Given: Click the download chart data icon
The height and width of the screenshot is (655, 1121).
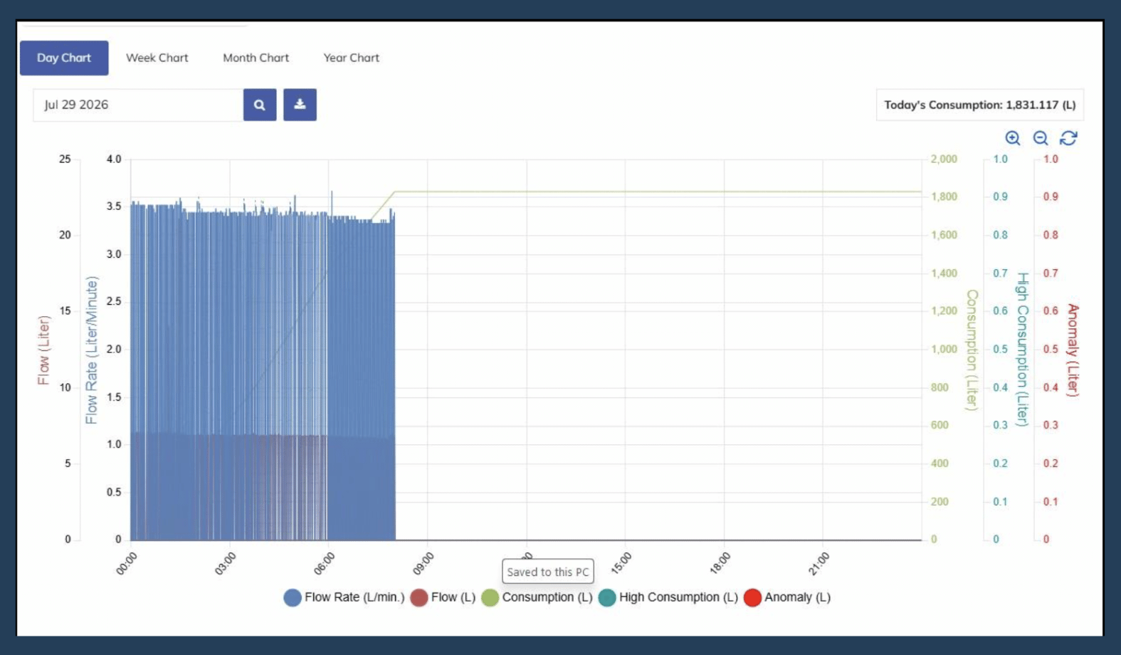Looking at the screenshot, I should click(x=300, y=105).
